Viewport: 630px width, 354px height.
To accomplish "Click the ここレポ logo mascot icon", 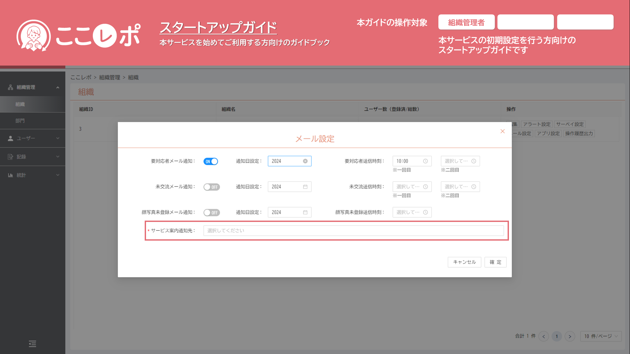I will click(x=33, y=35).
